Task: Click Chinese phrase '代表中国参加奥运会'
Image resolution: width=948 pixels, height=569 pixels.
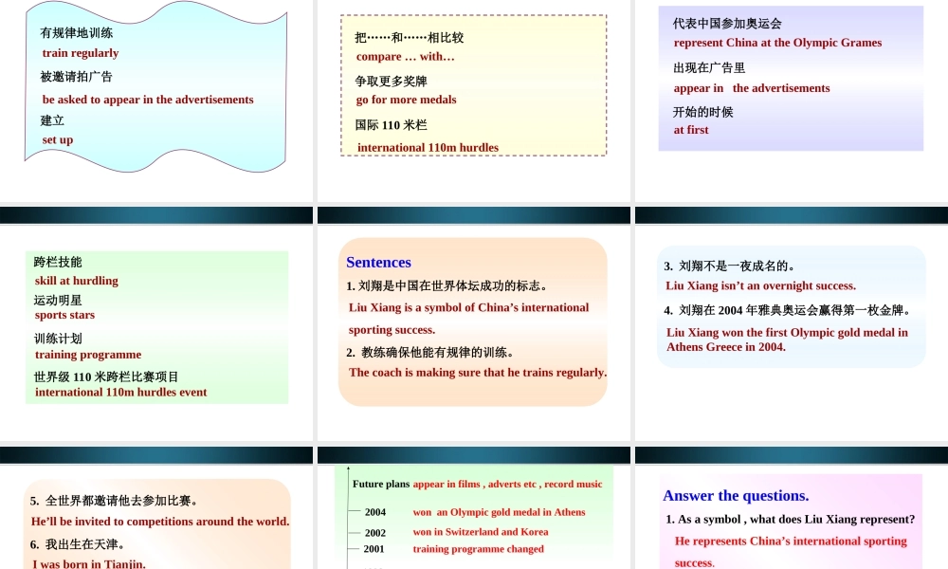Action: (x=727, y=24)
